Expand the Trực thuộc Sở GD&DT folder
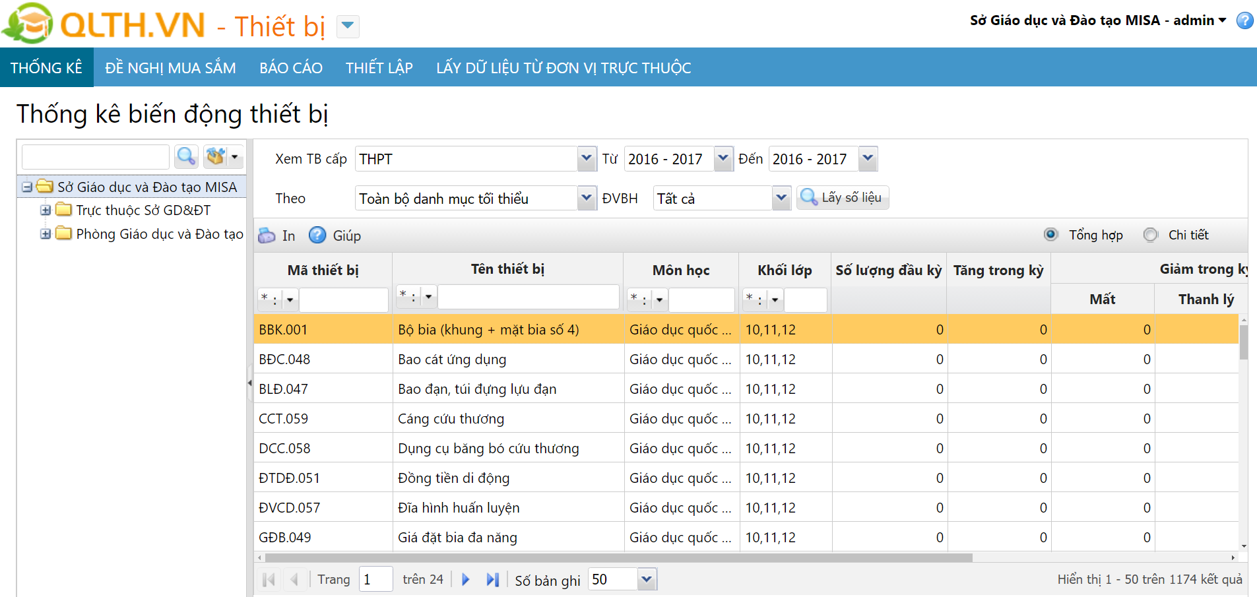Screen dimensions: 1257x597 point(46,210)
